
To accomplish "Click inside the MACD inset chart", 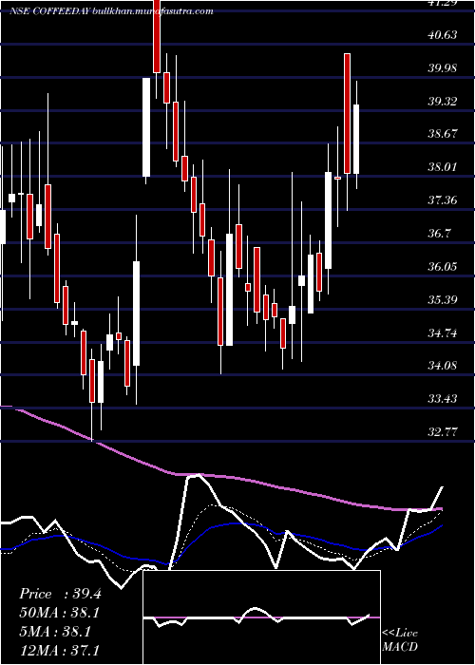I will pyautogui.click(x=261, y=617).
